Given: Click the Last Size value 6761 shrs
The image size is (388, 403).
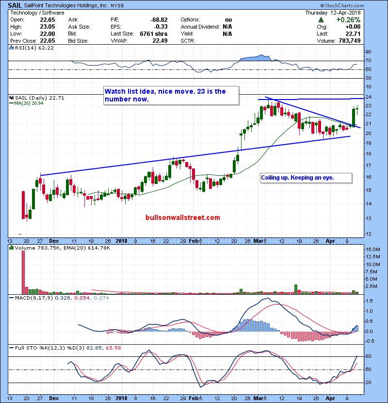Looking at the screenshot, I should [154, 34].
